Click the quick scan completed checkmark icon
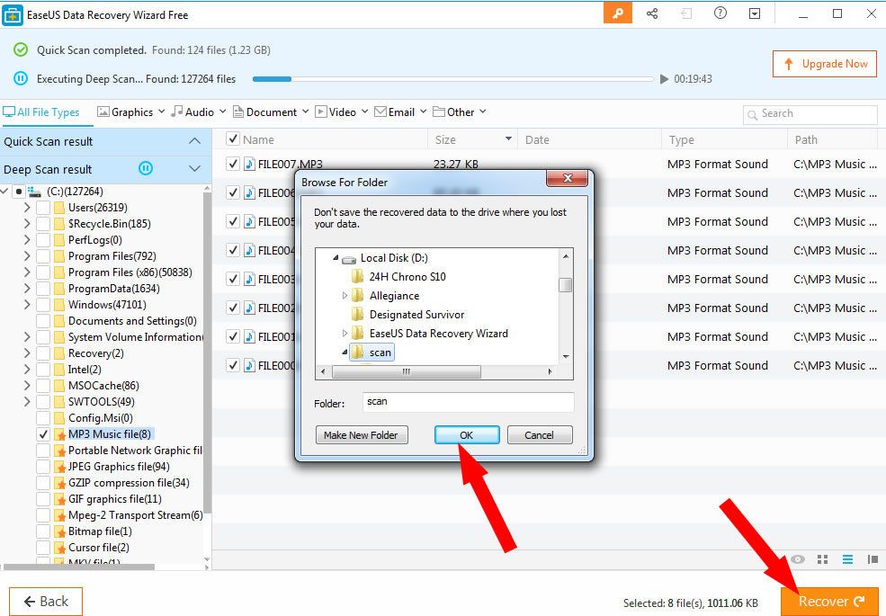886x616 pixels. click(x=21, y=49)
